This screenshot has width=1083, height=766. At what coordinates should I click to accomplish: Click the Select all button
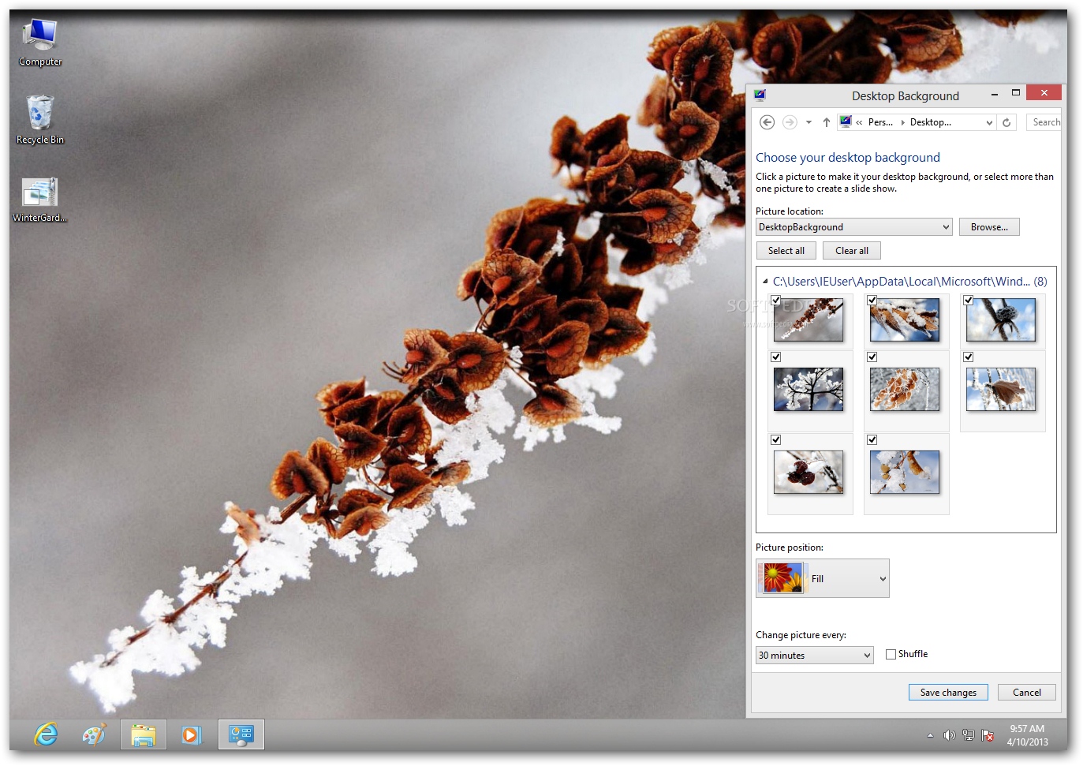click(x=786, y=251)
